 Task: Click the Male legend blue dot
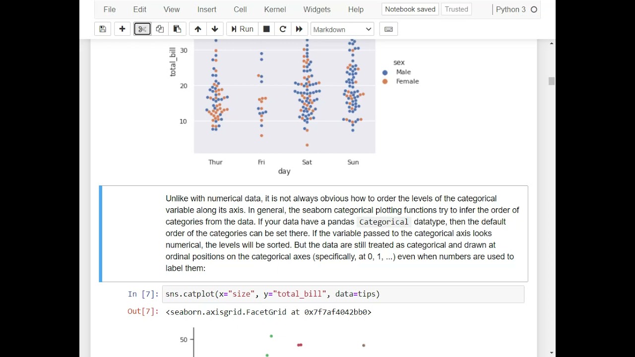coord(385,72)
